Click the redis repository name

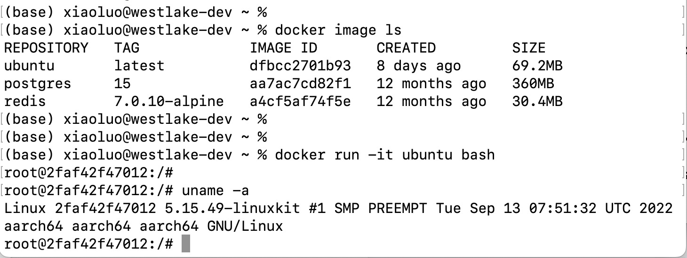tap(25, 101)
